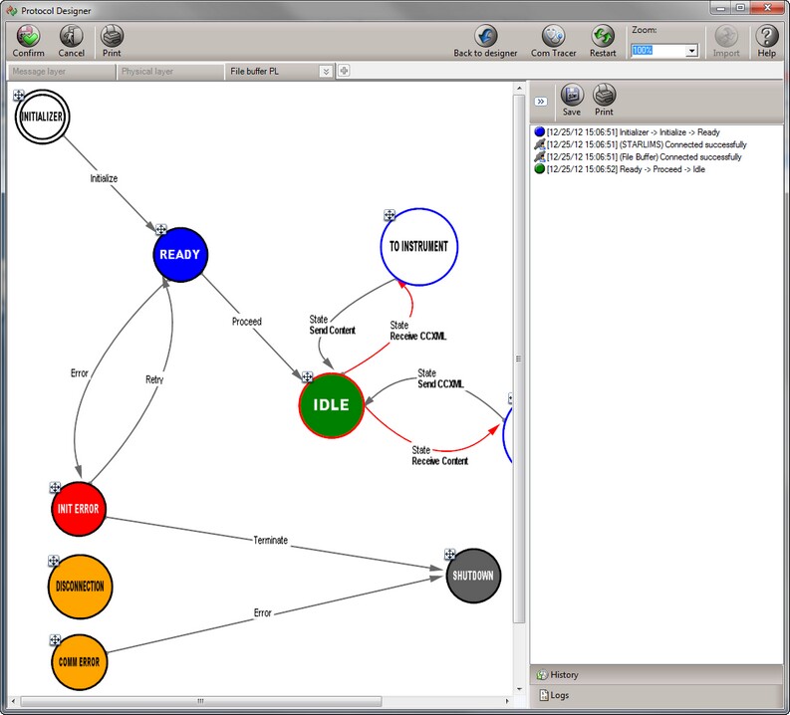
Task: Click the Receive Content transition label
Action: (x=440, y=461)
